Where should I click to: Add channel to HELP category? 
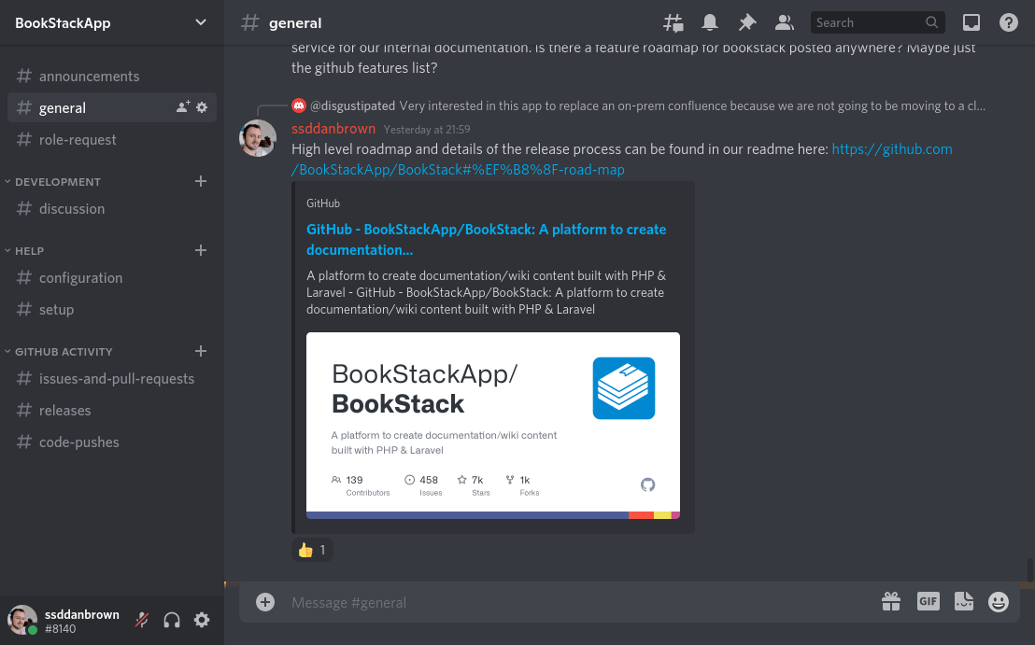(202, 250)
